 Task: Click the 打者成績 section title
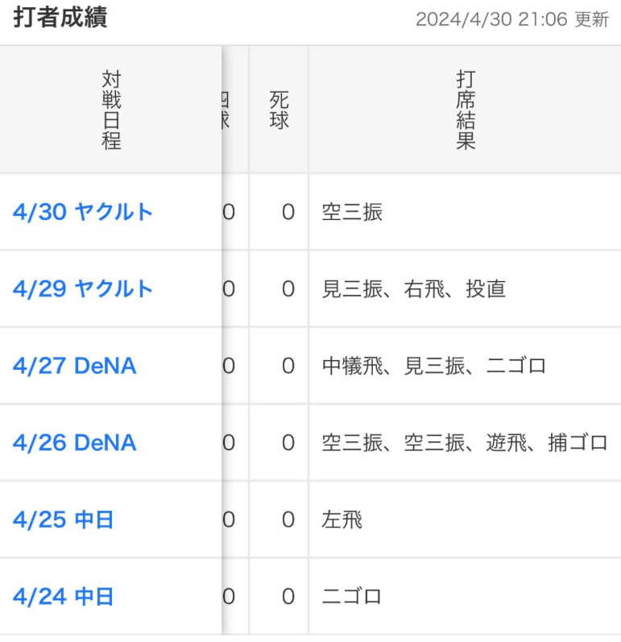coord(60,19)
